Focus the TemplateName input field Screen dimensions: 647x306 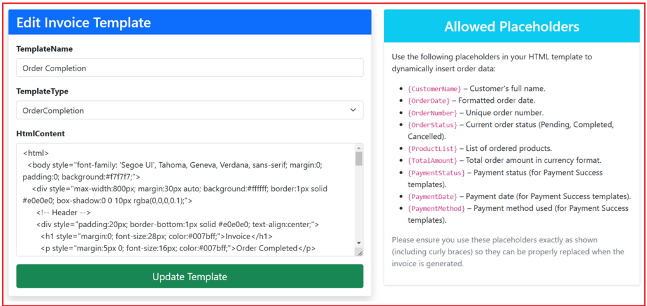coord(190,68)
